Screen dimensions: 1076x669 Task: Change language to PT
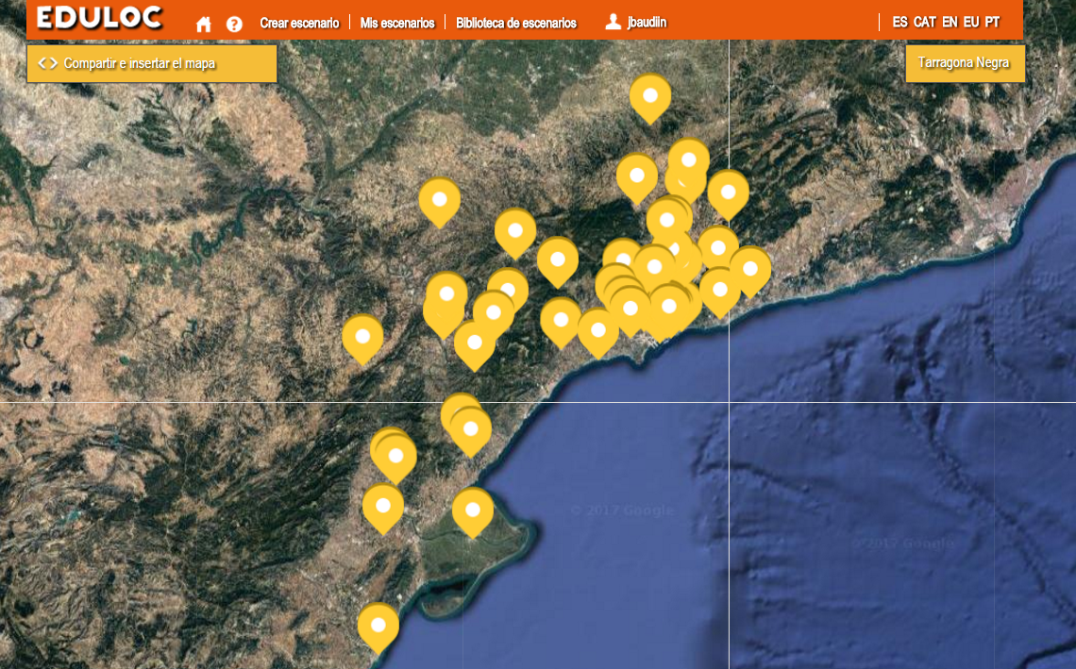[992, 22]
